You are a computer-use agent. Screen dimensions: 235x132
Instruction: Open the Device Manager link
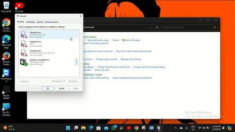[x=133, y=40]
